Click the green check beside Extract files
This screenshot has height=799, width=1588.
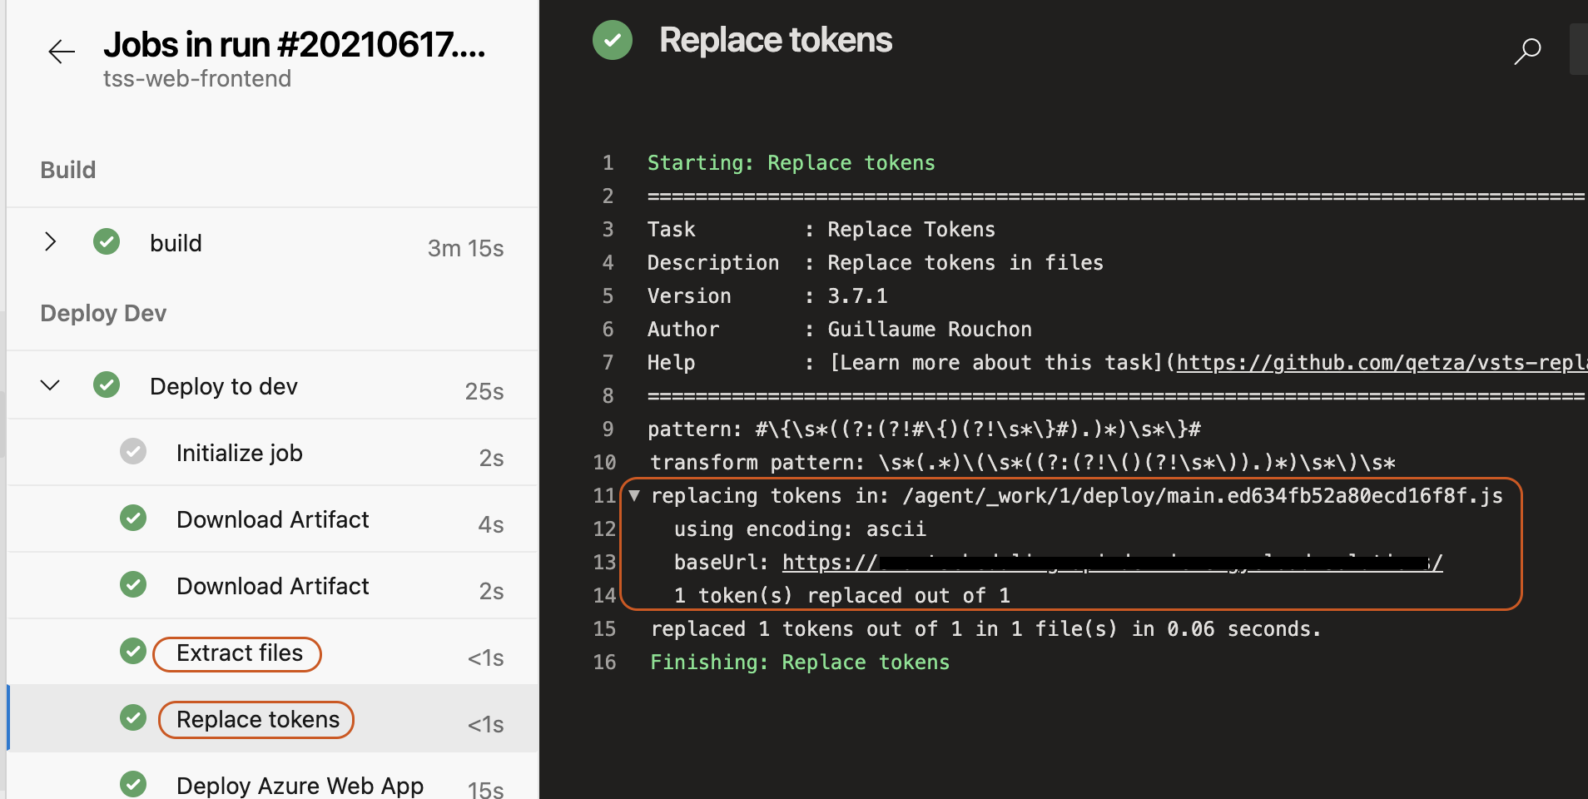pyautogui.click(x=133, y=651)
